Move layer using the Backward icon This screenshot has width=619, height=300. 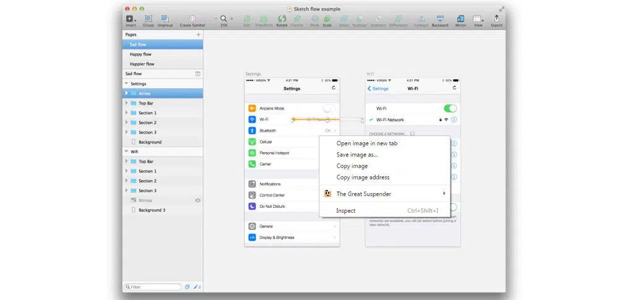pyautogui.click(x=440, y=19)
